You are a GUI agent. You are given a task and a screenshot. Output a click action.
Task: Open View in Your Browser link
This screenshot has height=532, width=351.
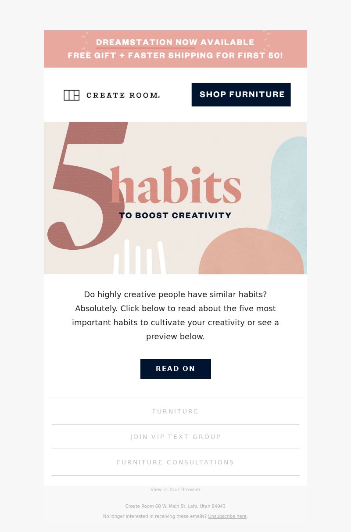[x=175, y=489]
